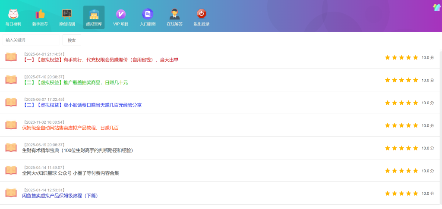This screenshot has height=209, width=442.
Task: Click 10.0 分 score in 闲鱼售卖 row
Action: click(428, 193)
